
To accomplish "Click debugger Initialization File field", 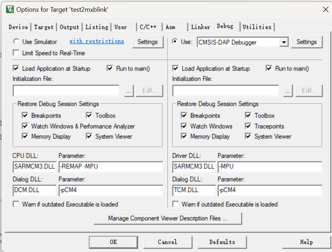I will tap(226, 91).
